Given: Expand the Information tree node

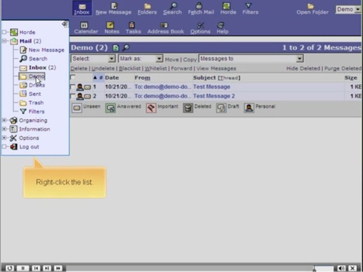Looking at the screenshot, I should point(4,129).
